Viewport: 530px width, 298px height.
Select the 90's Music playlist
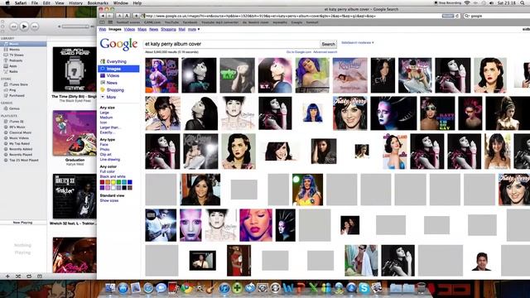(x=17, y=127)
